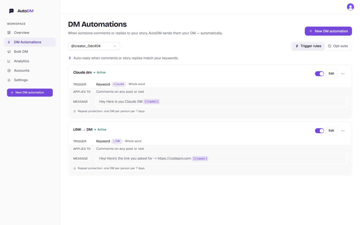Expand the @creator_0dc404 account dropdown
The height and width of the screenshot is (225, 360).
coord(94,46)
